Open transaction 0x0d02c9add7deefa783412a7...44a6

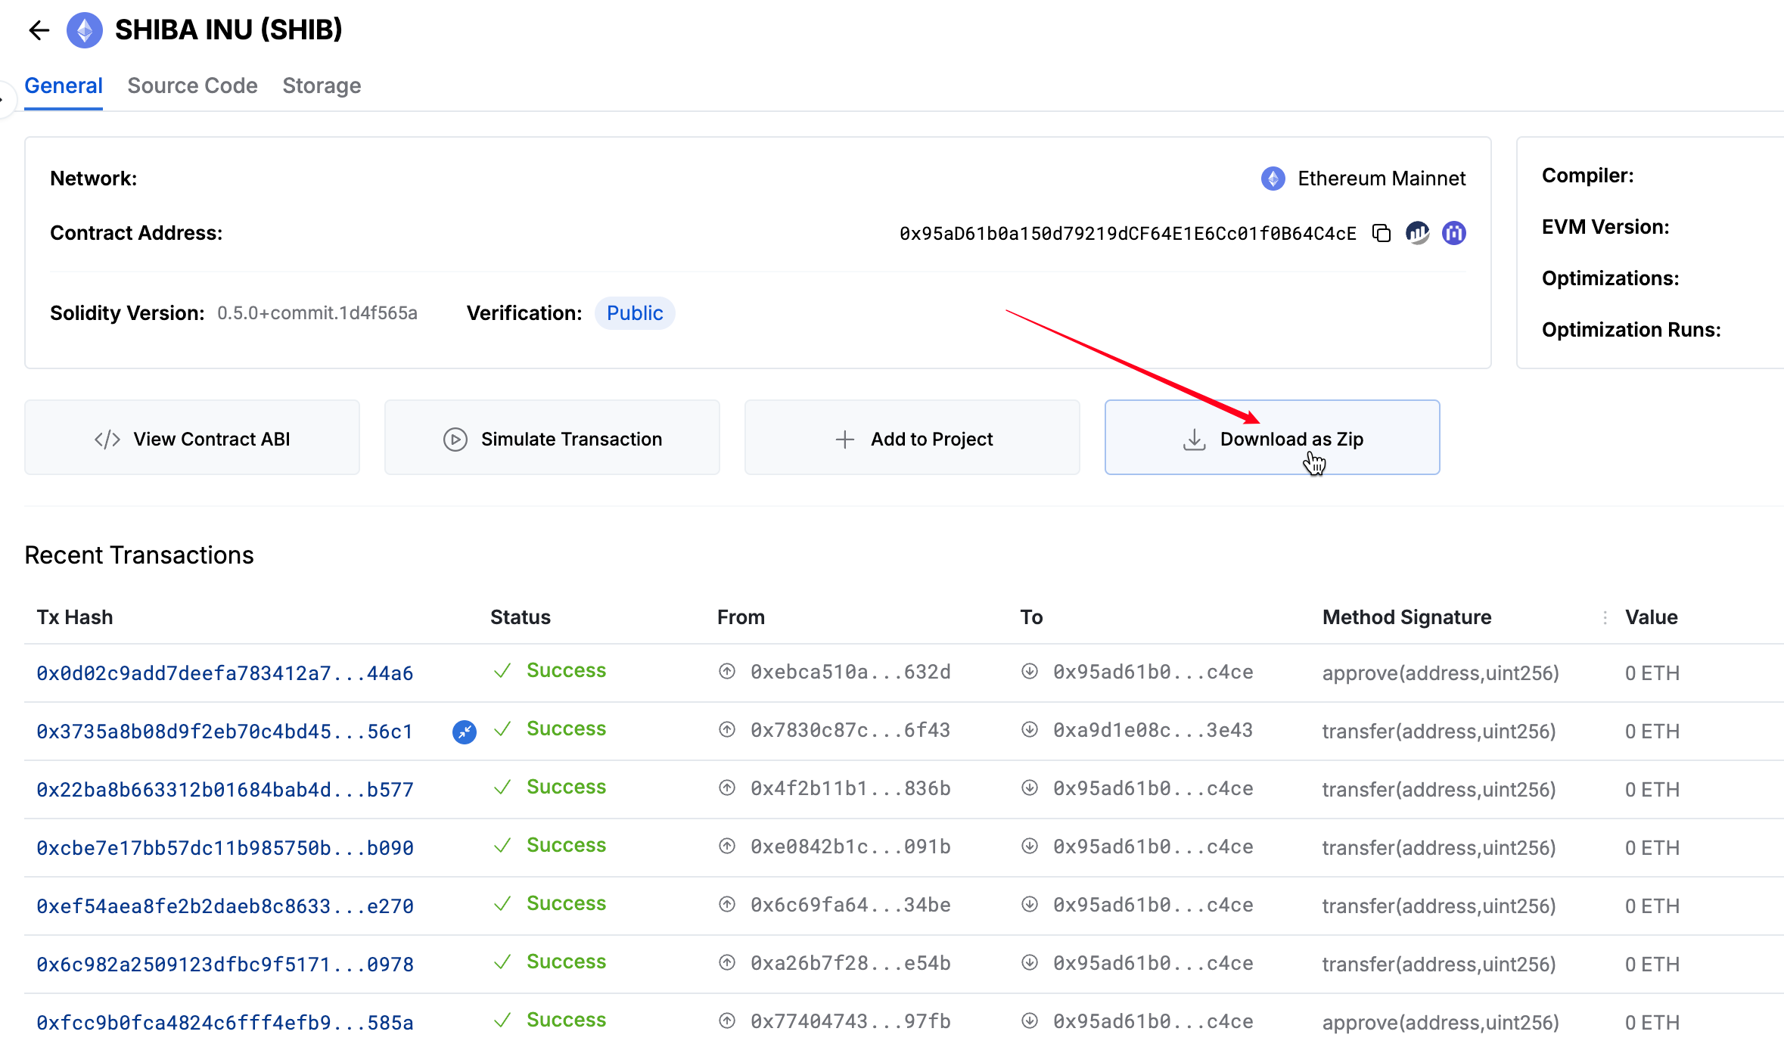[x=225, y=673]
